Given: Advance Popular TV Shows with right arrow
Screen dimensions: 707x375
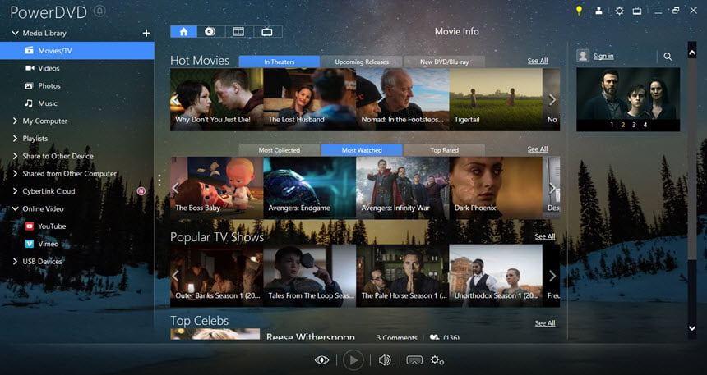Looking at the screenshot, I should coord(552,276).
